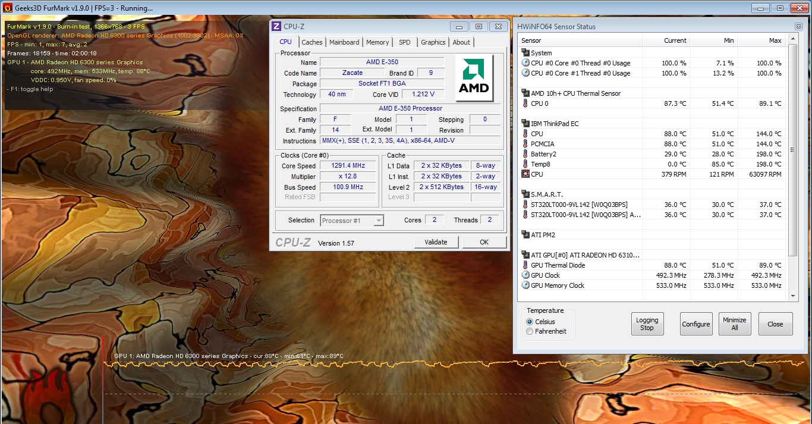
Task: Click CPU #0 Core #0 usage clock icon
Action: pos(525,63)
